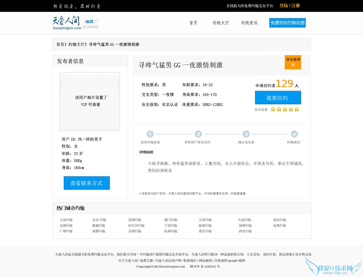
Task: Click the final checkmark step icon
Action: point(294,134)
